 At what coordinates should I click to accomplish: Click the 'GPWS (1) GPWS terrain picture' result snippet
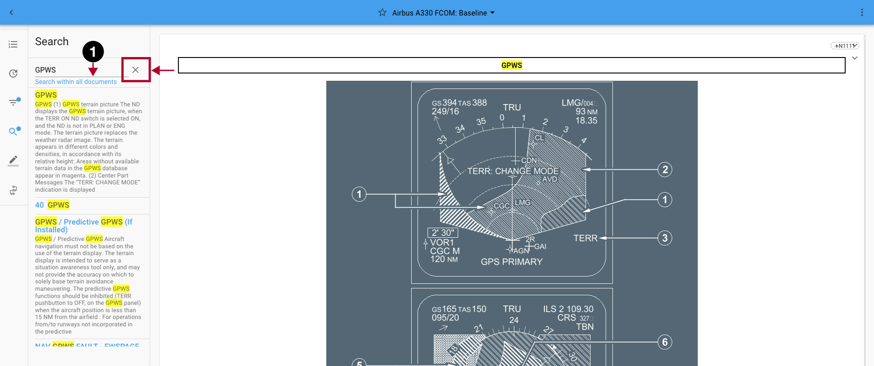click(x=89, y=147)
